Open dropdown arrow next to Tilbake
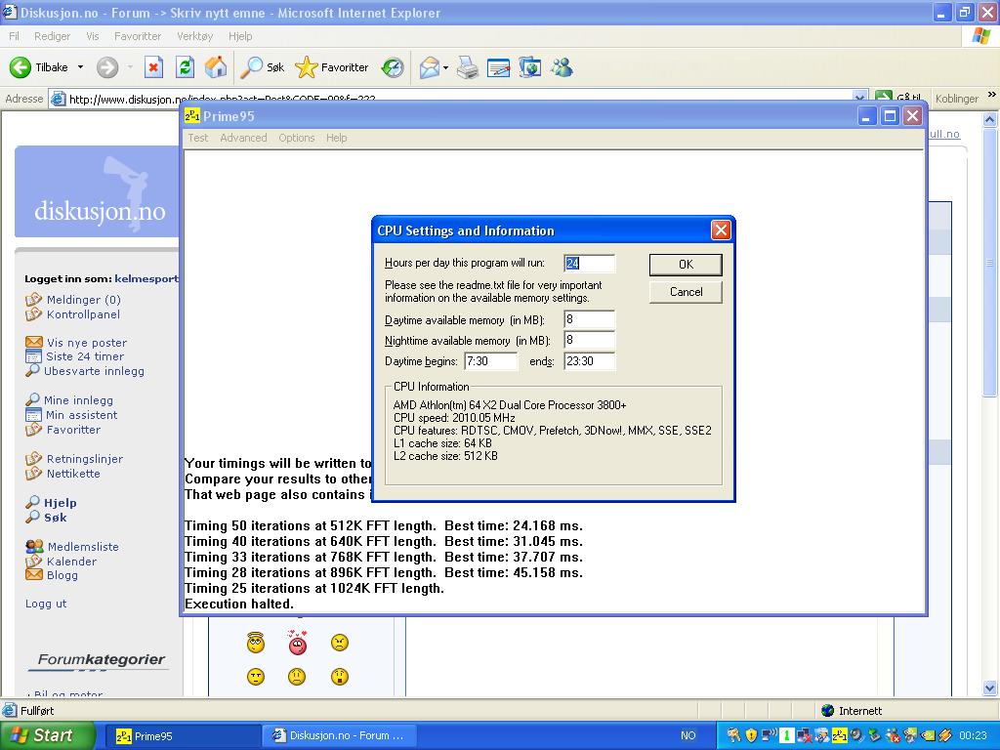Viewport: 1000px width, 750px height. point(80,67)
